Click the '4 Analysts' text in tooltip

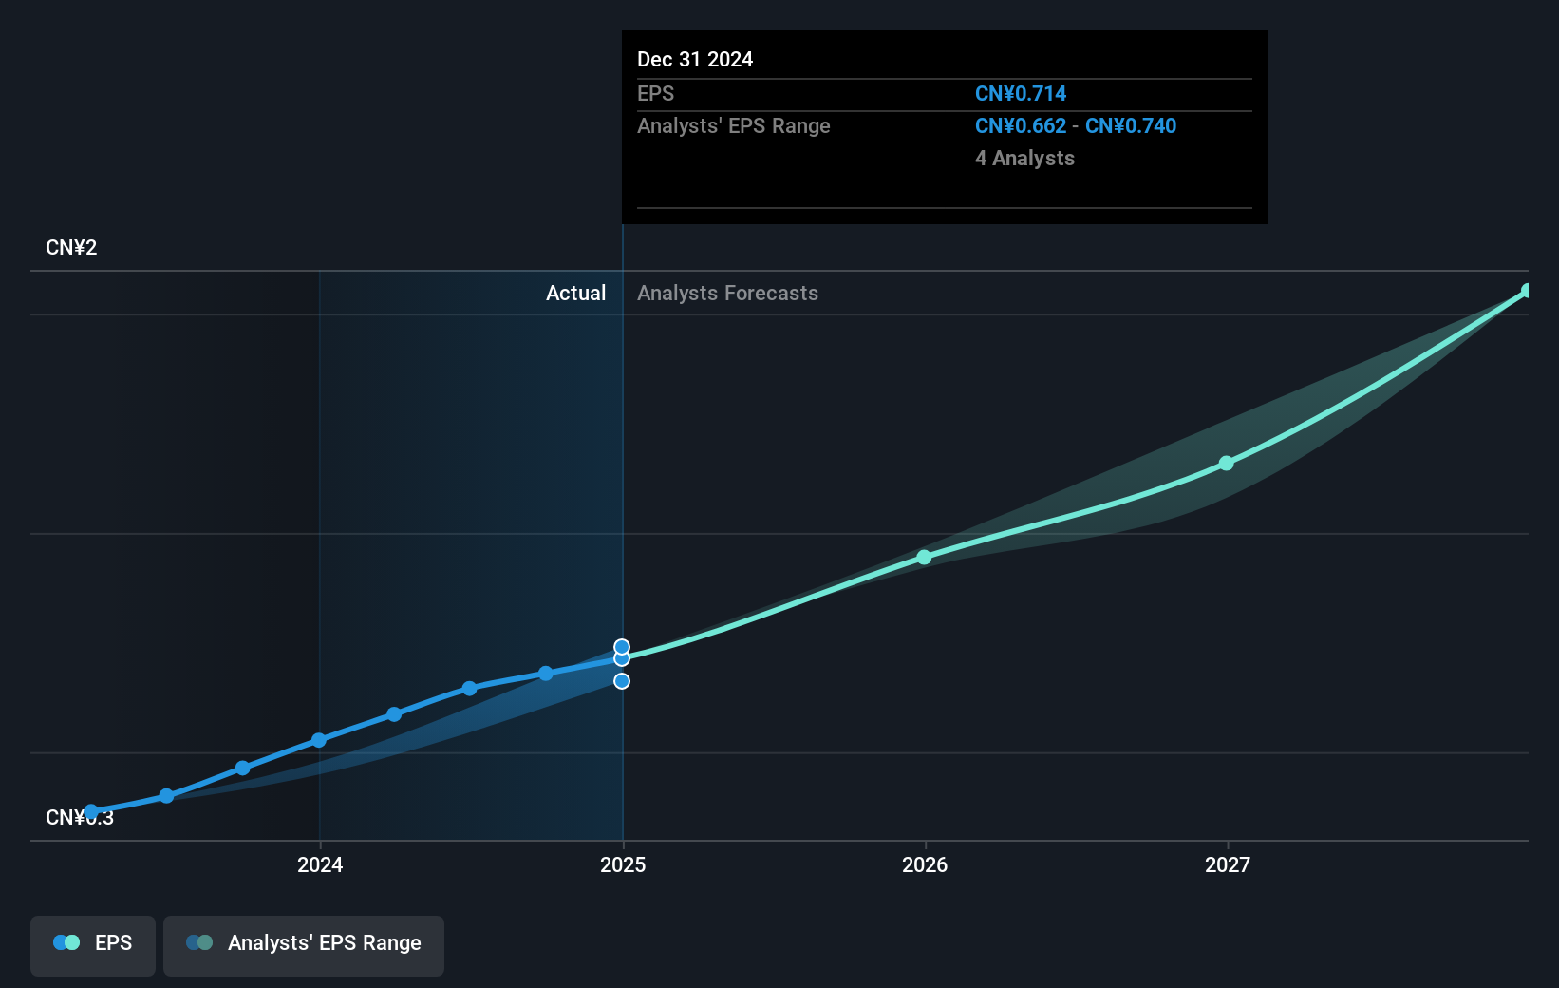(x=1024, y=158)
